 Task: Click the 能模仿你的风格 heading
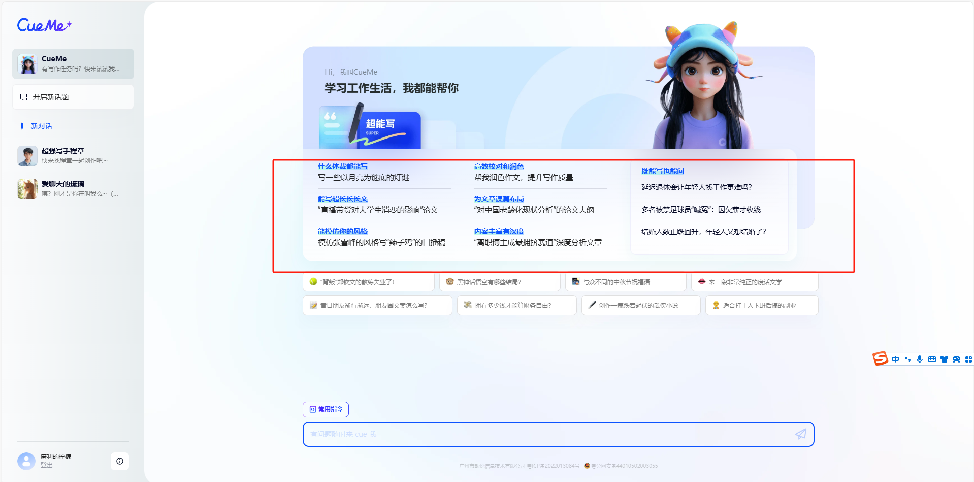(343, 231)
